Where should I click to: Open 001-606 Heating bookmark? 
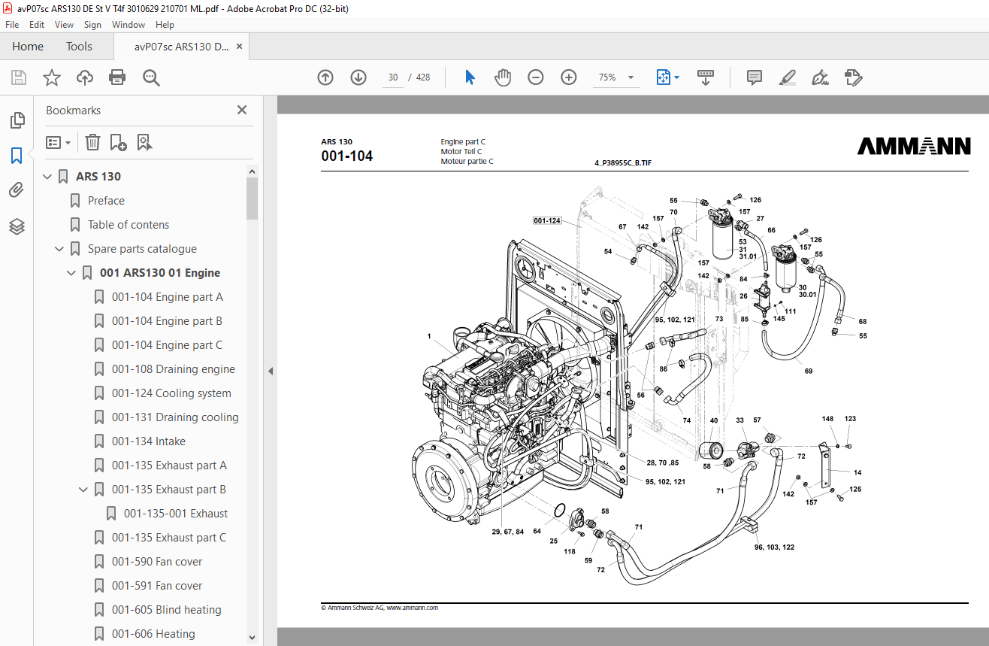153,634
